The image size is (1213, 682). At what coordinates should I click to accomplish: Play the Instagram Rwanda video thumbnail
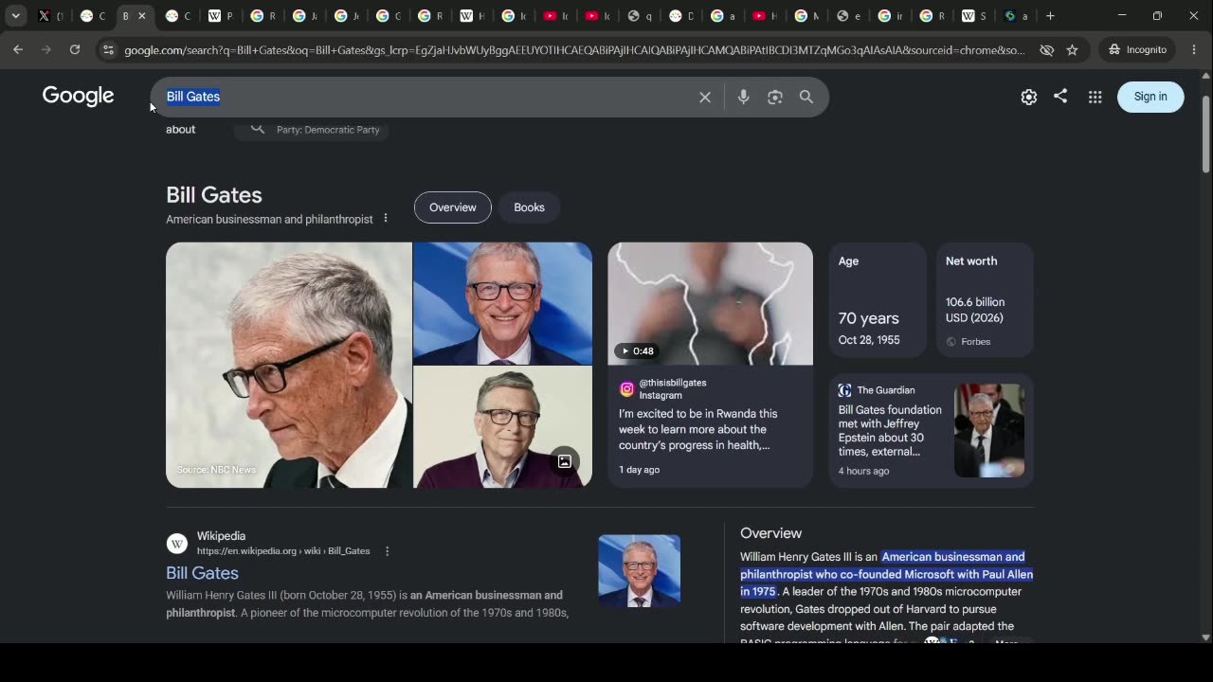(710, 303)
